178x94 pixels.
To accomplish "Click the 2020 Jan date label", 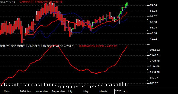I will point(25,91).
